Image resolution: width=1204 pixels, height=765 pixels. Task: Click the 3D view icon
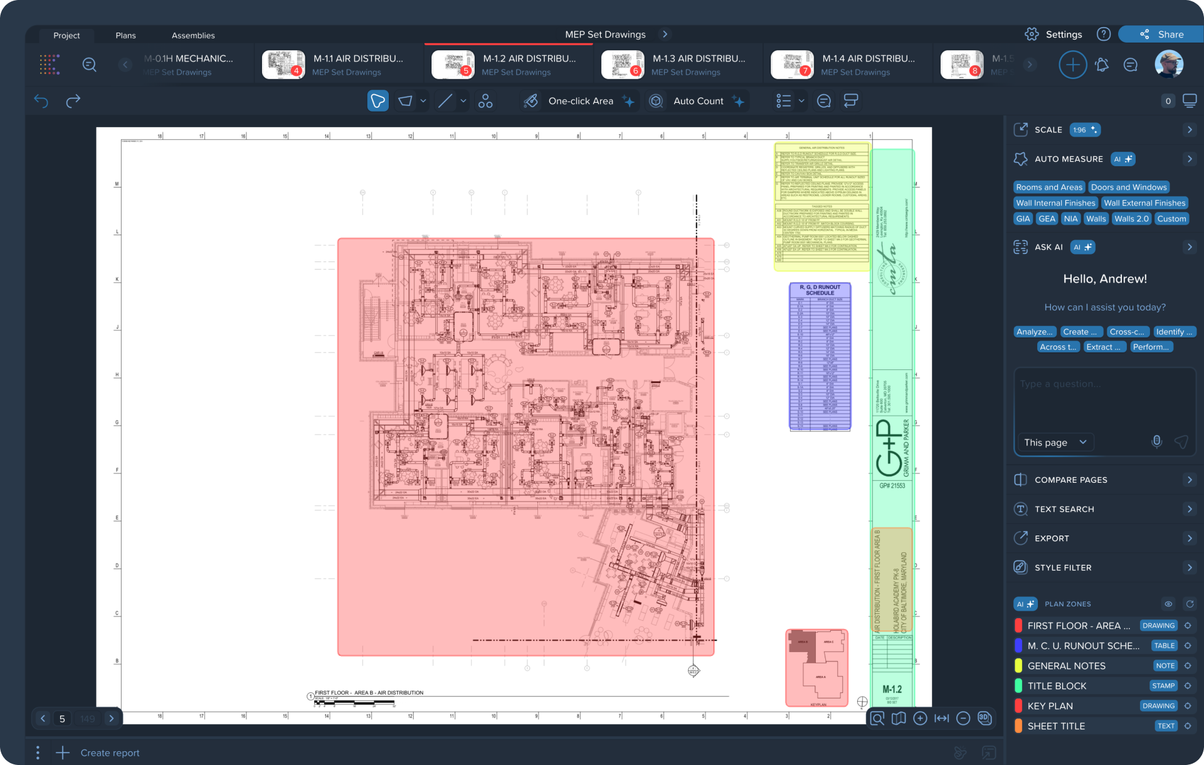point(985,718)
